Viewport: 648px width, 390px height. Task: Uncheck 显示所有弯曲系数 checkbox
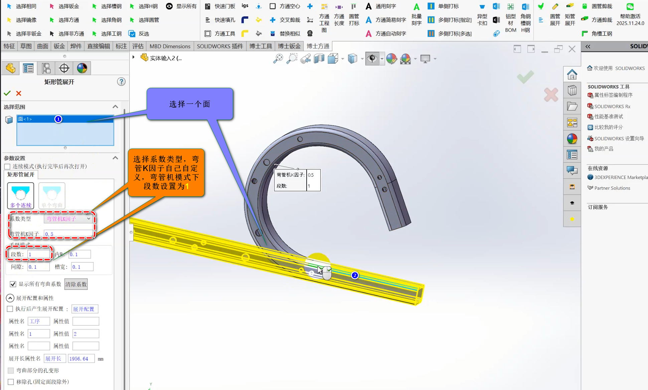pos(13,284)
